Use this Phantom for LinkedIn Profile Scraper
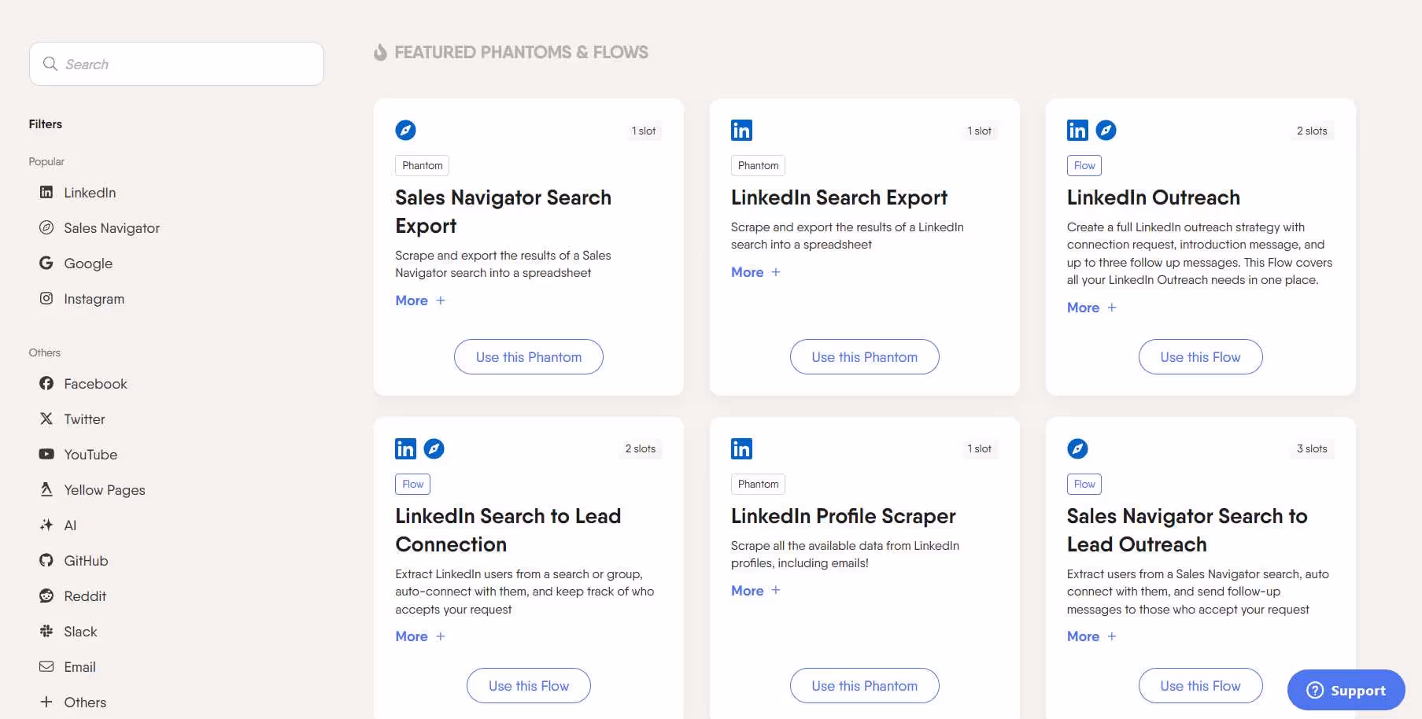 865,686
